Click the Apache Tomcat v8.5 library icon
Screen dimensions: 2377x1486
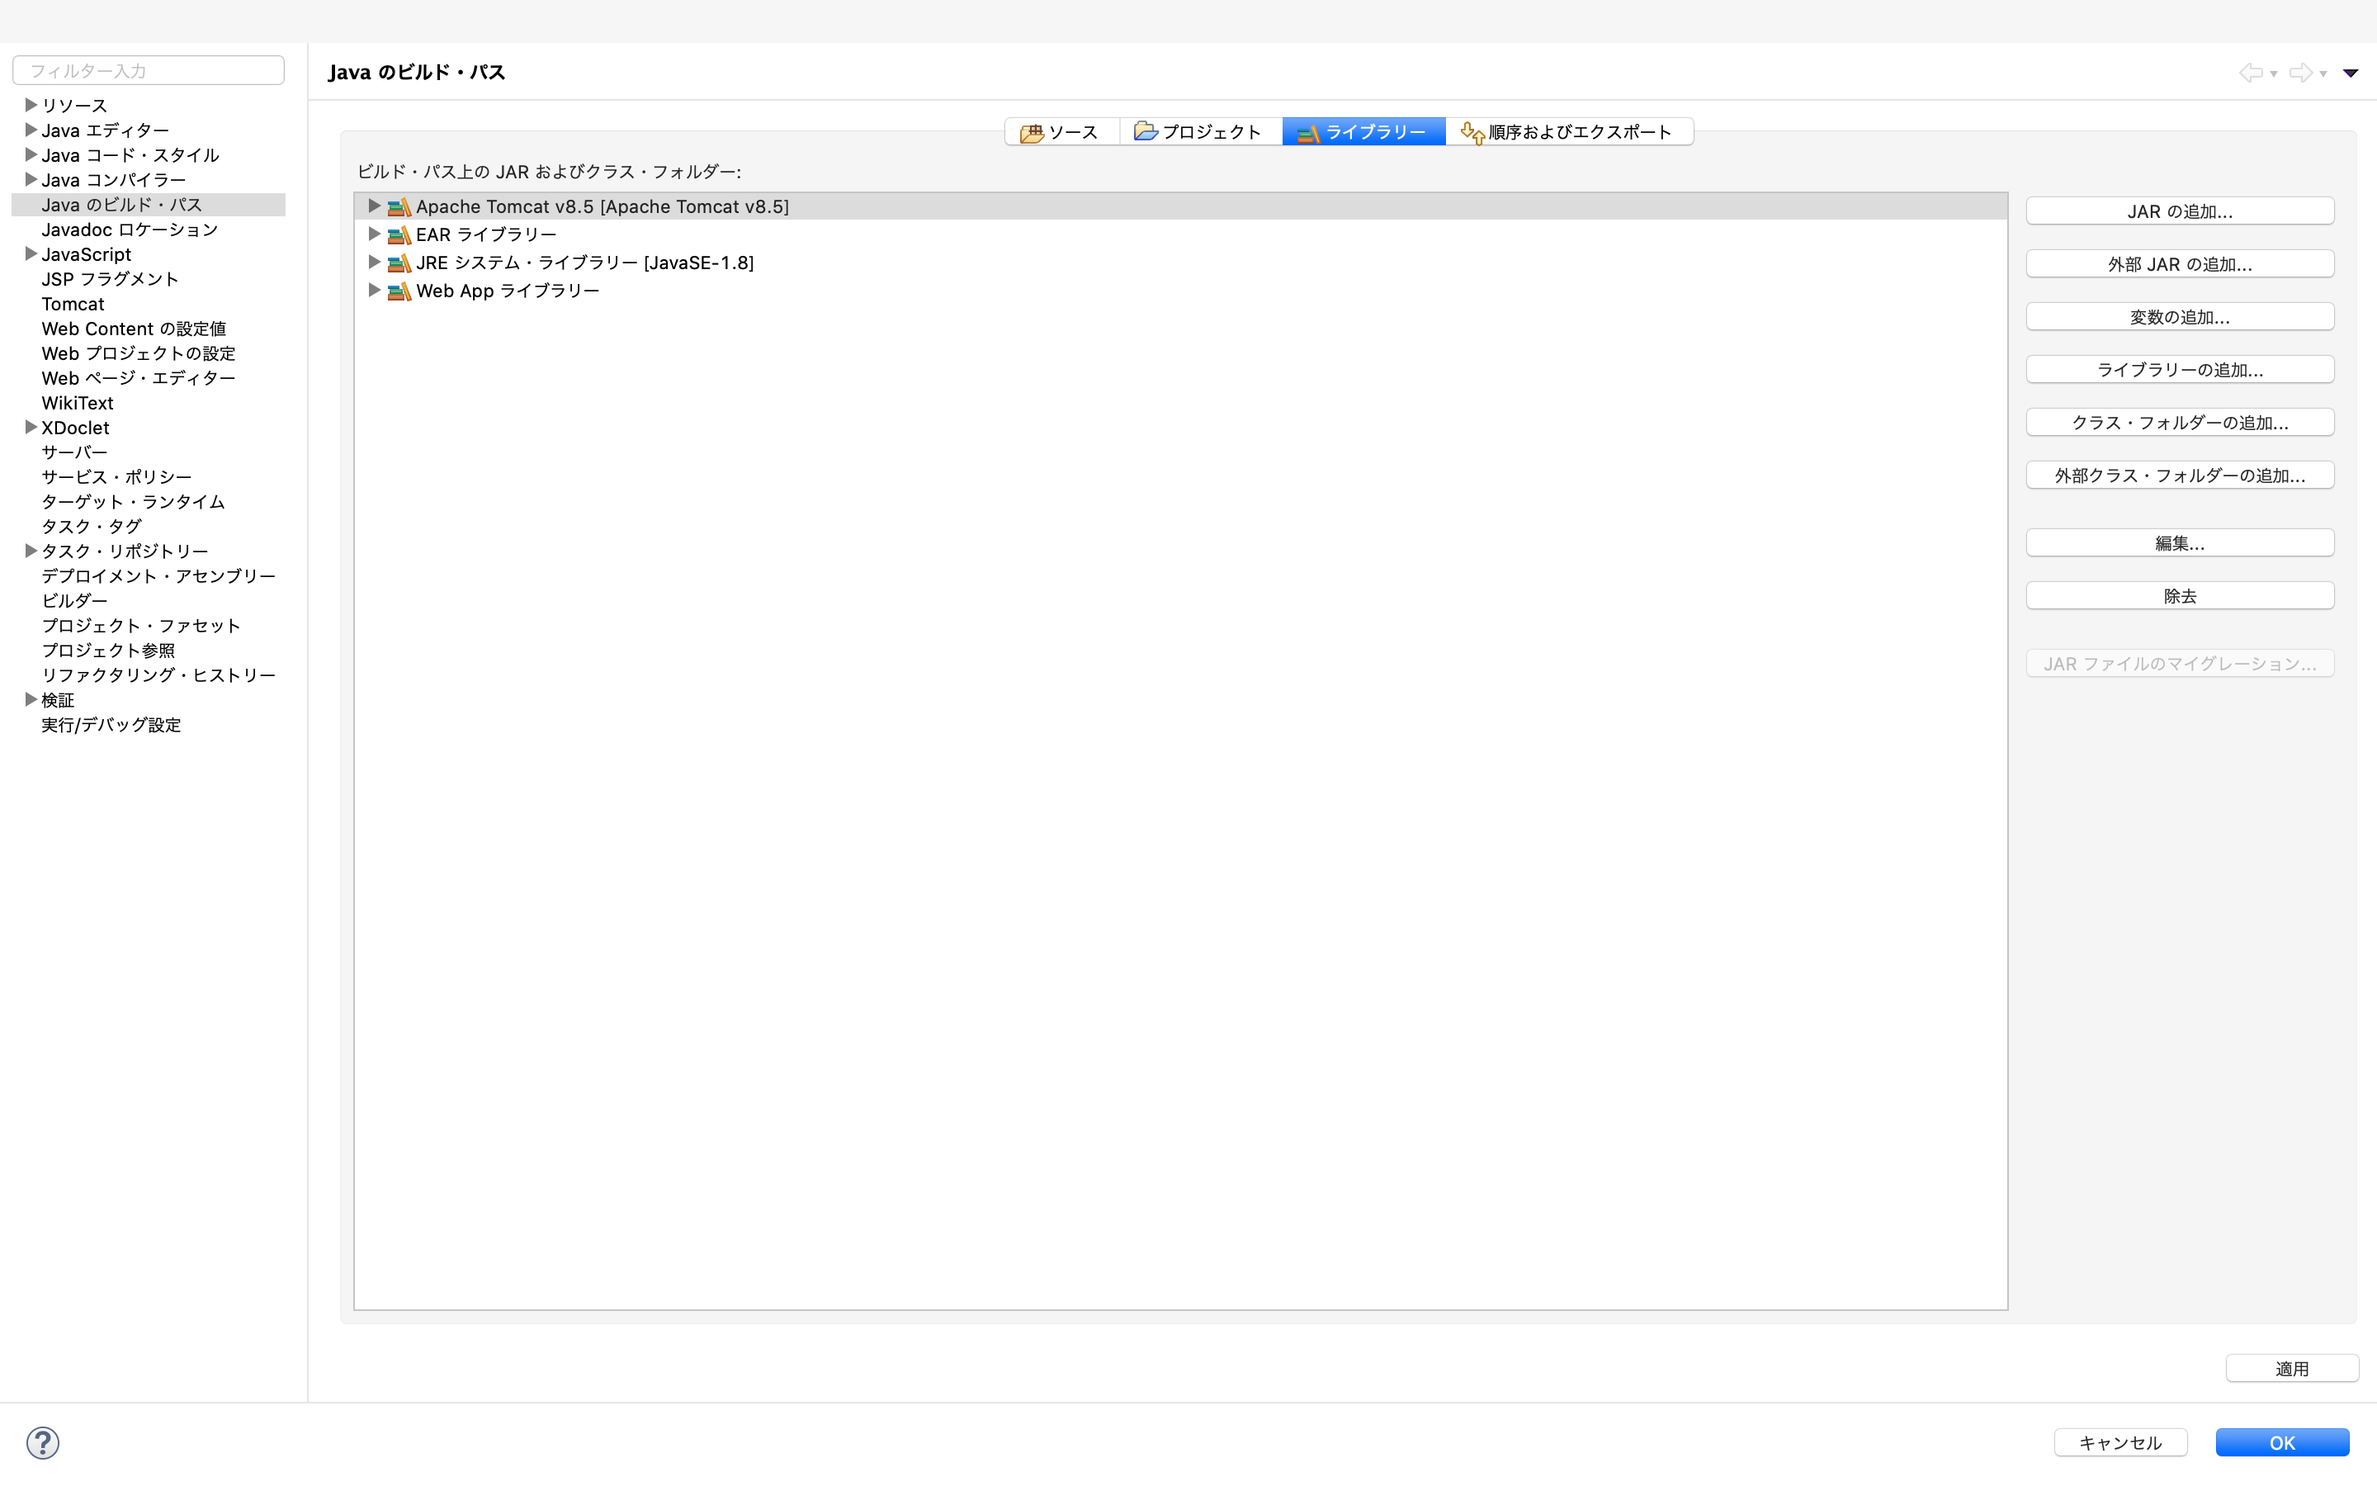(x=399, y=206)
